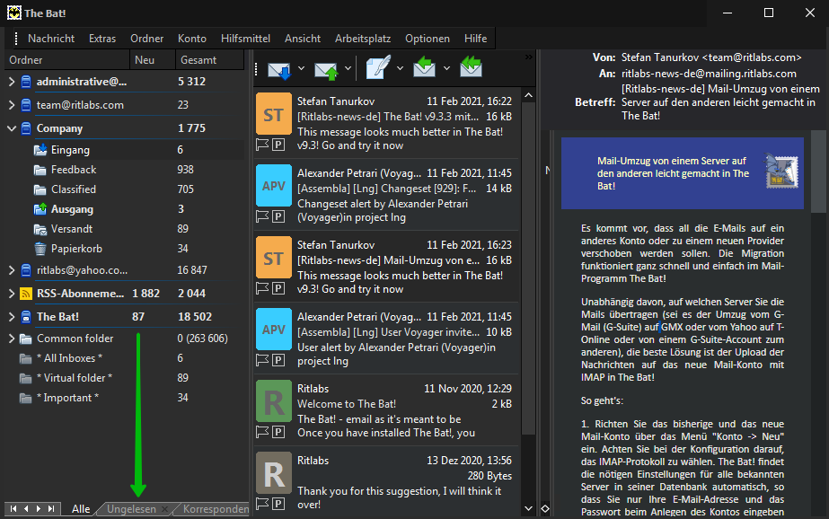Viewport: 829px width, 519px height.
Task: Switch to the Korrespondenten tab
Action: pos(216,509)
